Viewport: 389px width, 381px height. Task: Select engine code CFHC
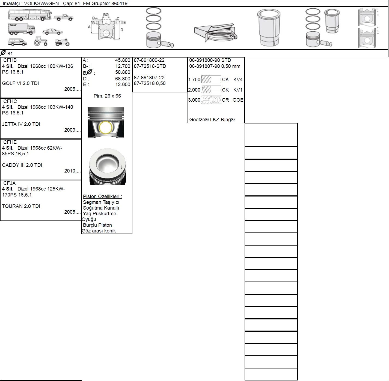coord(10,101)
